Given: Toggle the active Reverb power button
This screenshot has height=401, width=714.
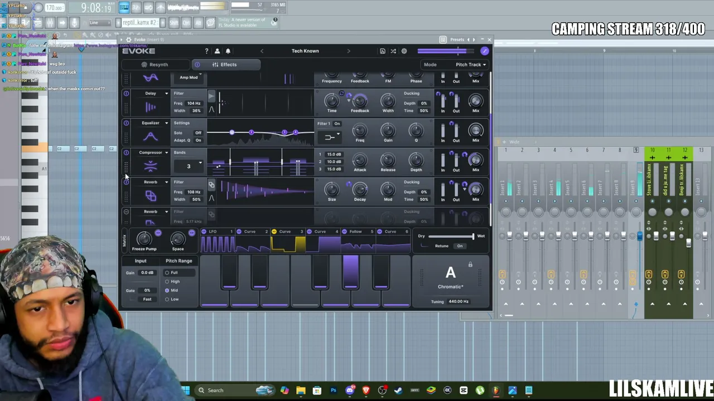Looking at the screenshot, I should pos(126,182).
